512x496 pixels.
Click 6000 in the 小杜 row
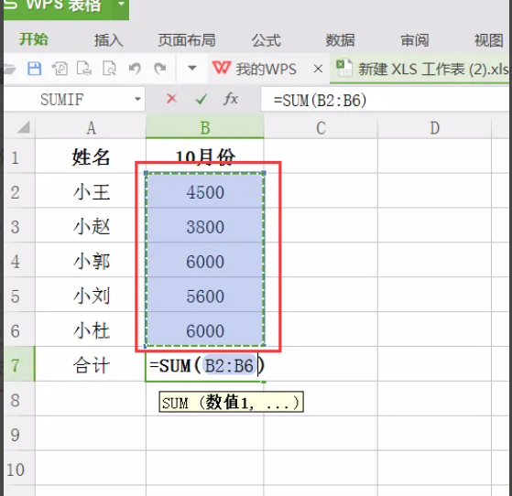coord(205,330)
